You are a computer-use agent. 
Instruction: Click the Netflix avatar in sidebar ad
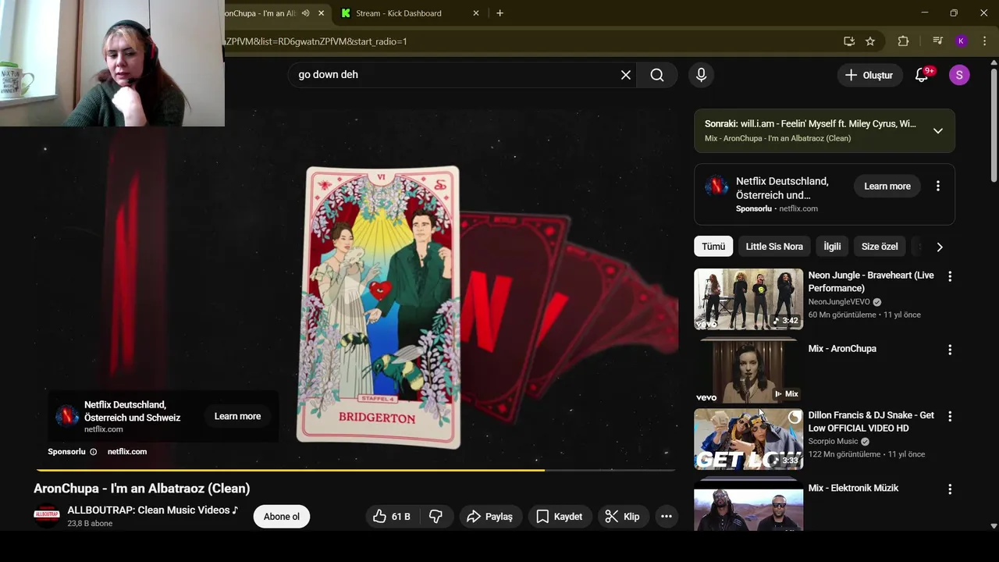click(x=716, y=187)
